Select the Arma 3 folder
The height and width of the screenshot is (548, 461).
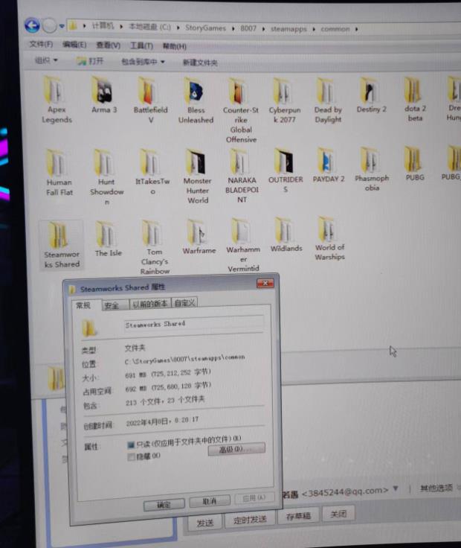(103, 95)
